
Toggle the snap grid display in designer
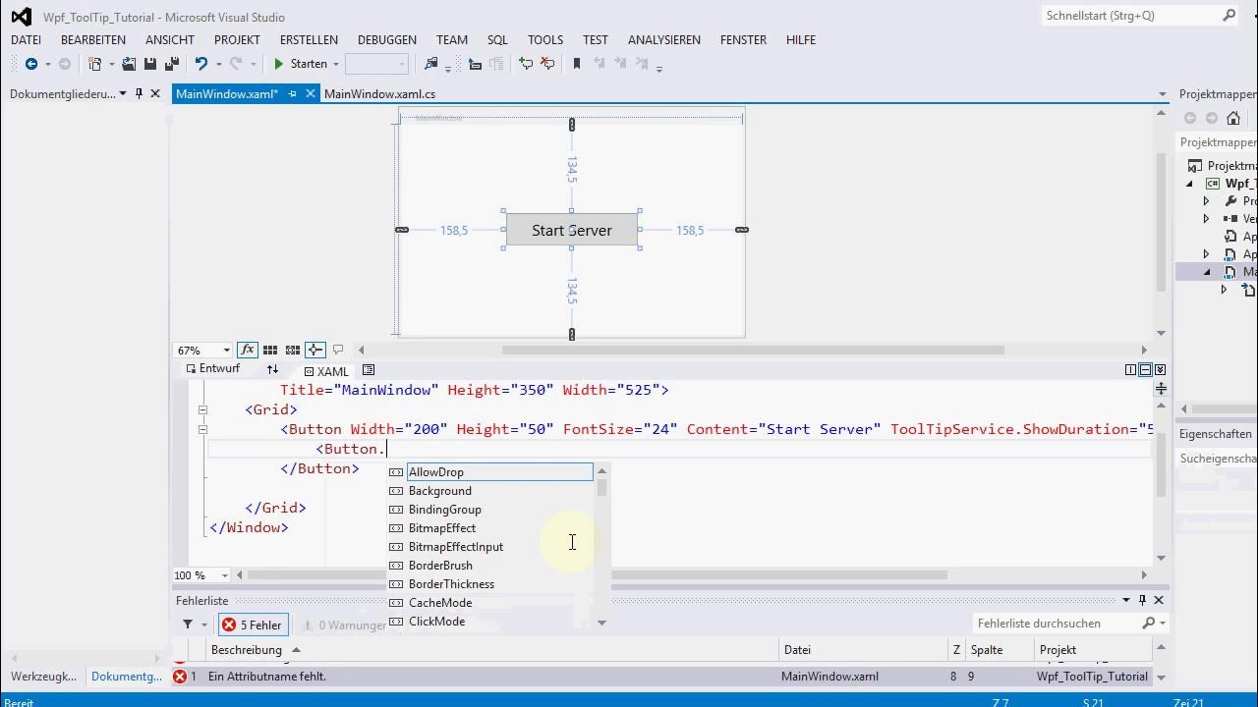point(270,350)
